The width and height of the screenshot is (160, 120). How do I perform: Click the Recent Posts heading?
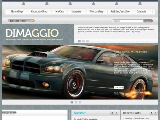[132, 113]
